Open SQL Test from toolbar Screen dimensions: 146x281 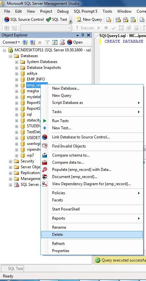click(56, 19)
